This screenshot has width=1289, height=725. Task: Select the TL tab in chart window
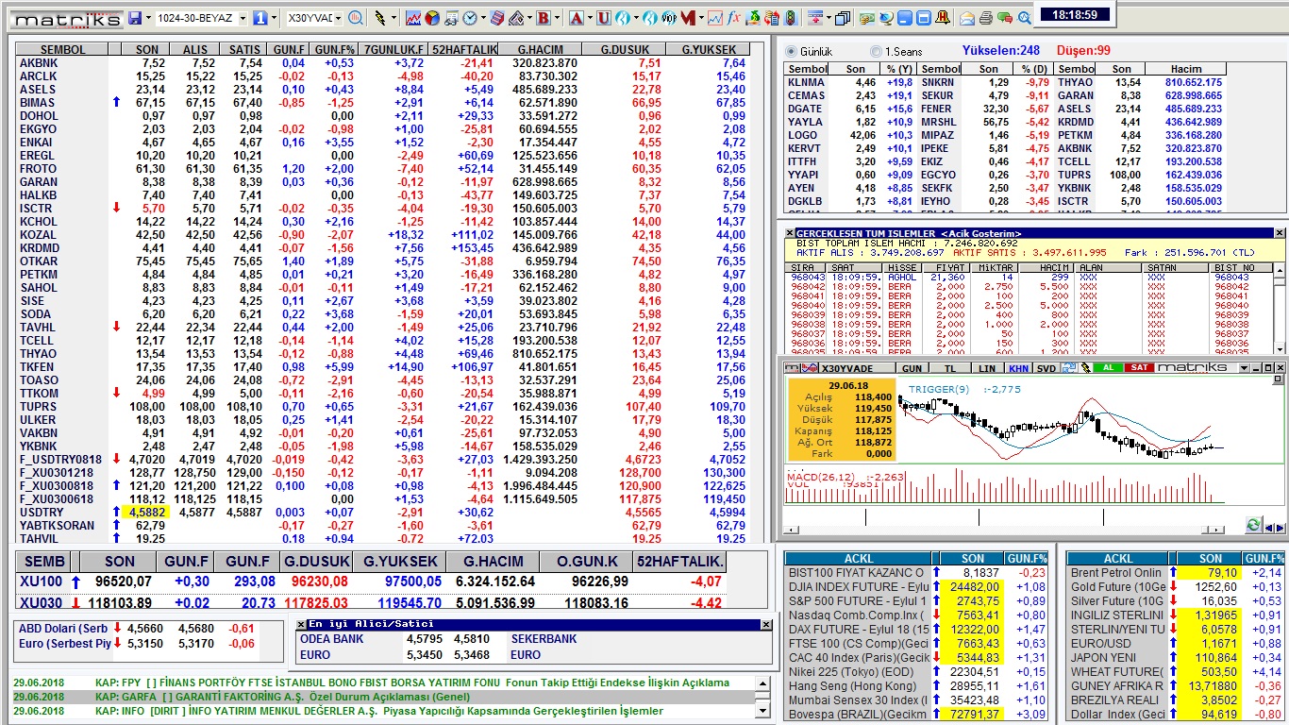click(950, 368)
